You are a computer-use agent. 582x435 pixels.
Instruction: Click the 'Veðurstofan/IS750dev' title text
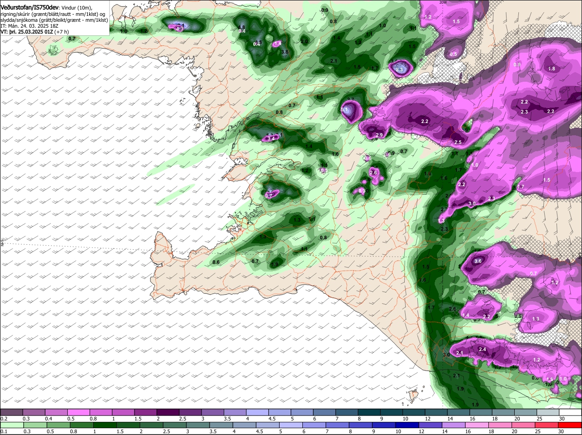(29, 8)
